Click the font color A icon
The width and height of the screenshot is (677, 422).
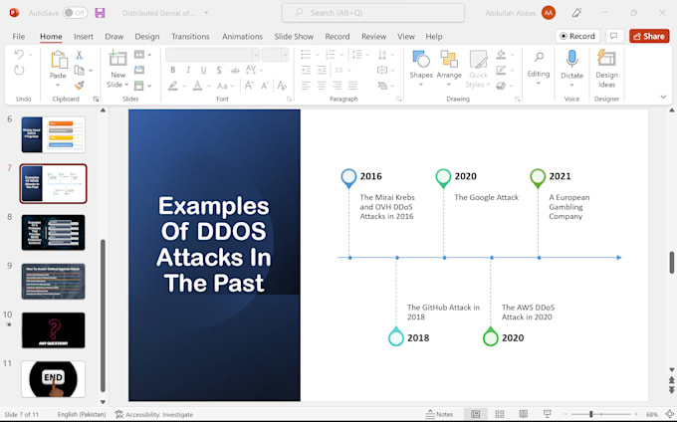click(197, 86)
